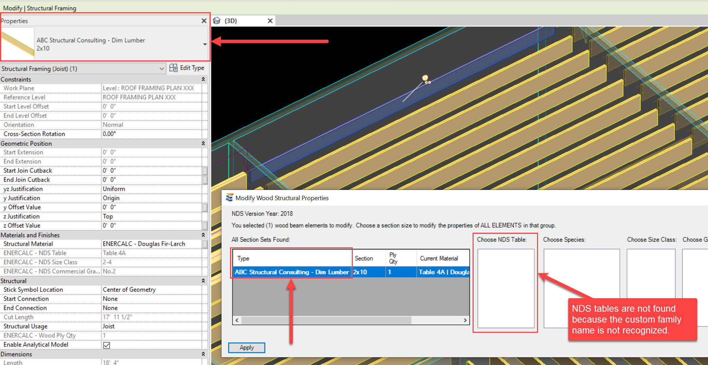Click the Start Join Cutback value
Image resolution: width=708 pixels, height=365 pixels.
coord(152,171)
